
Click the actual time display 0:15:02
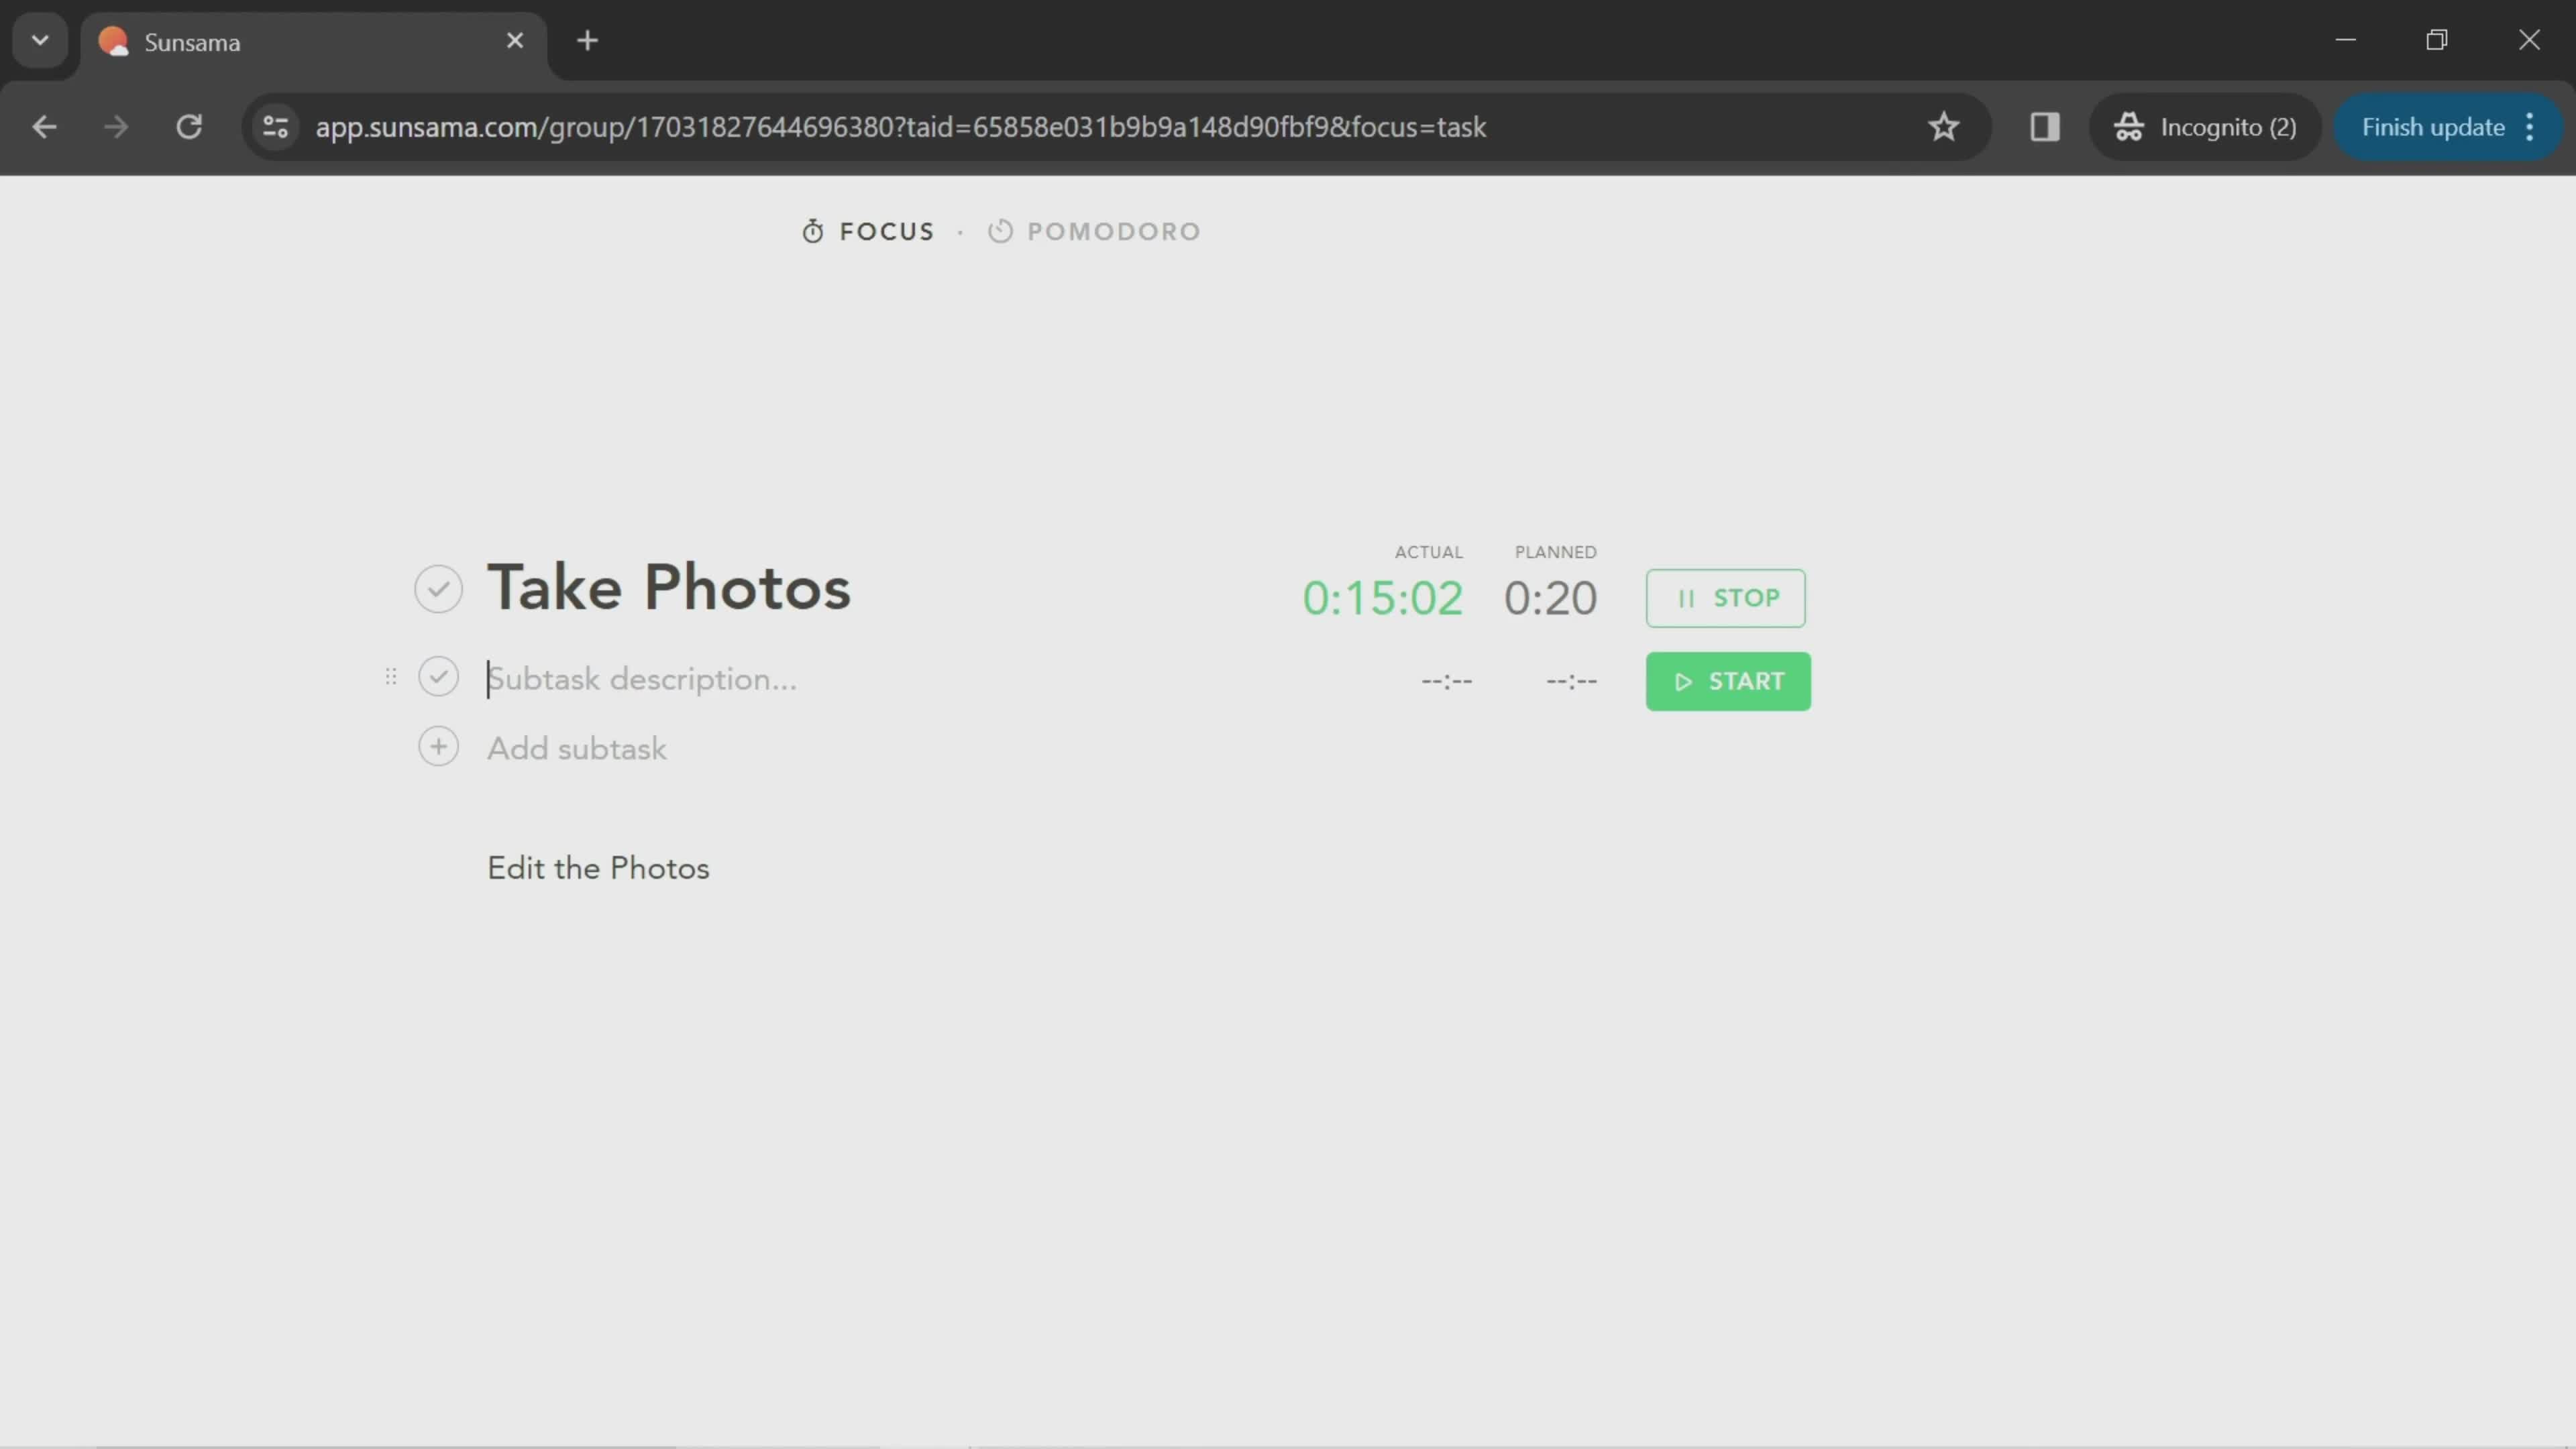click(1383, 598)
